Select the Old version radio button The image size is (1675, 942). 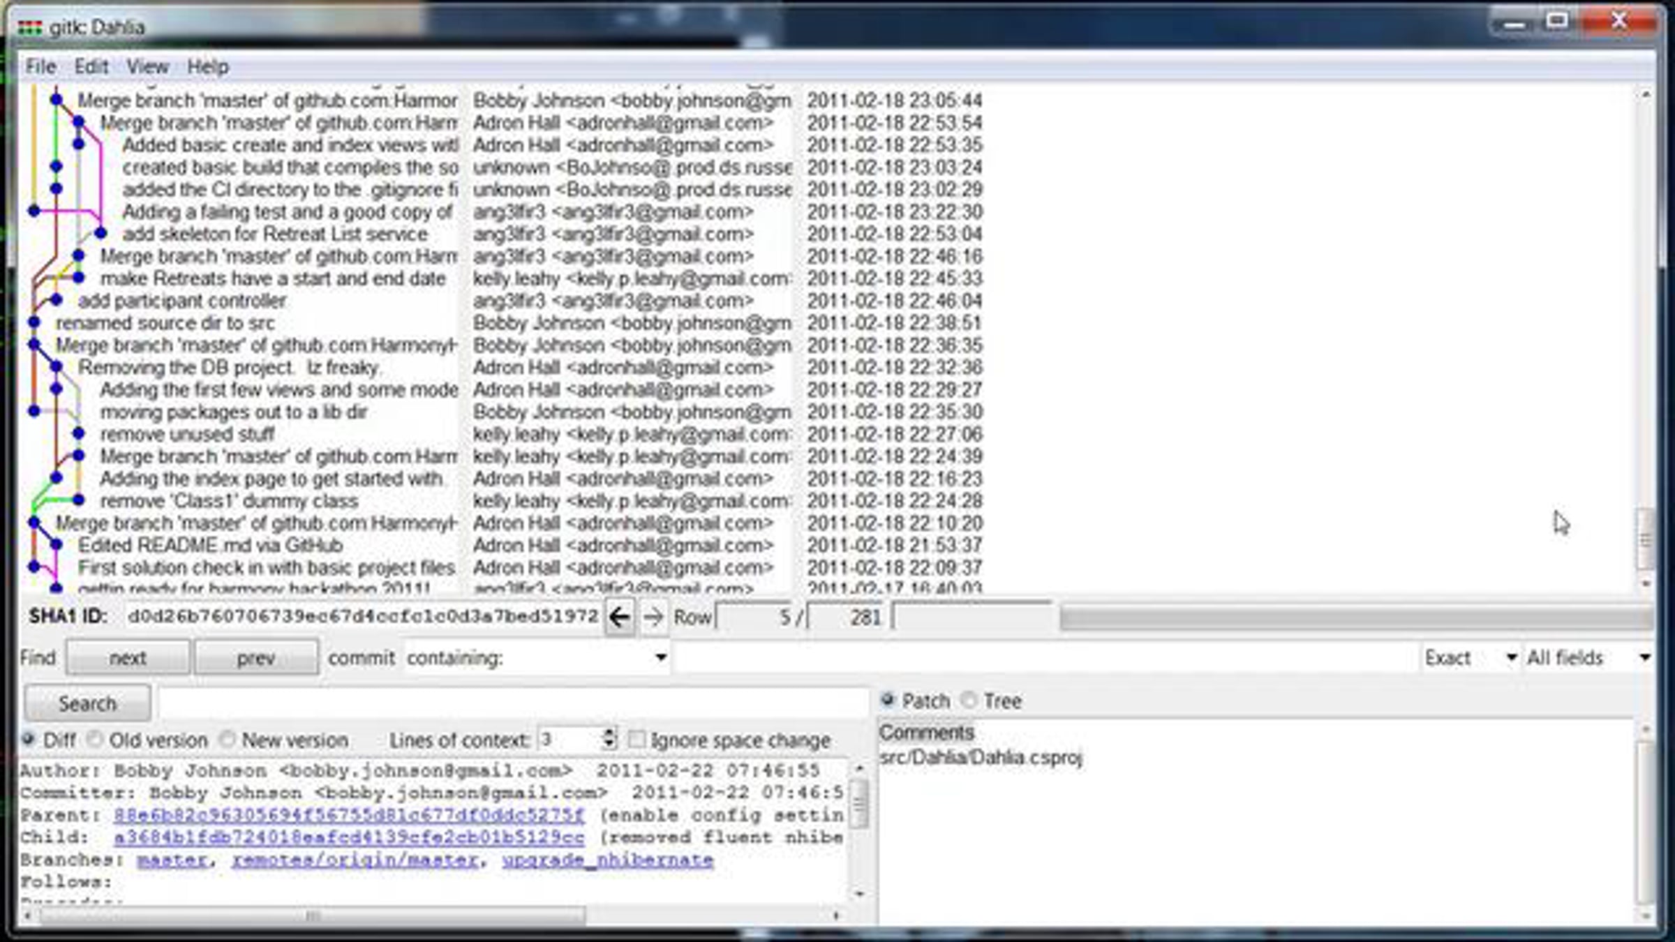[x=96, y=739]
